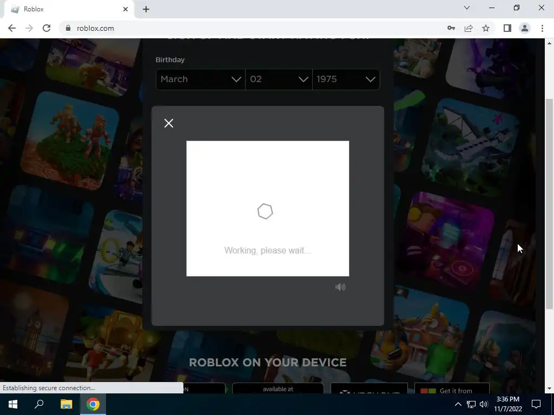This screenshot has height=415, width=554.
Task: Click the 'available at' store badge
Action: tap(278, 388)
